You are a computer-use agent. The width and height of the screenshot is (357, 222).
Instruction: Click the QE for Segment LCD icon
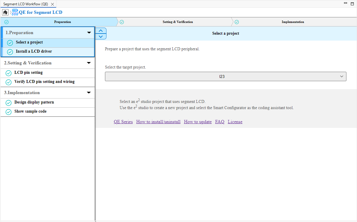tap(15, 12)
